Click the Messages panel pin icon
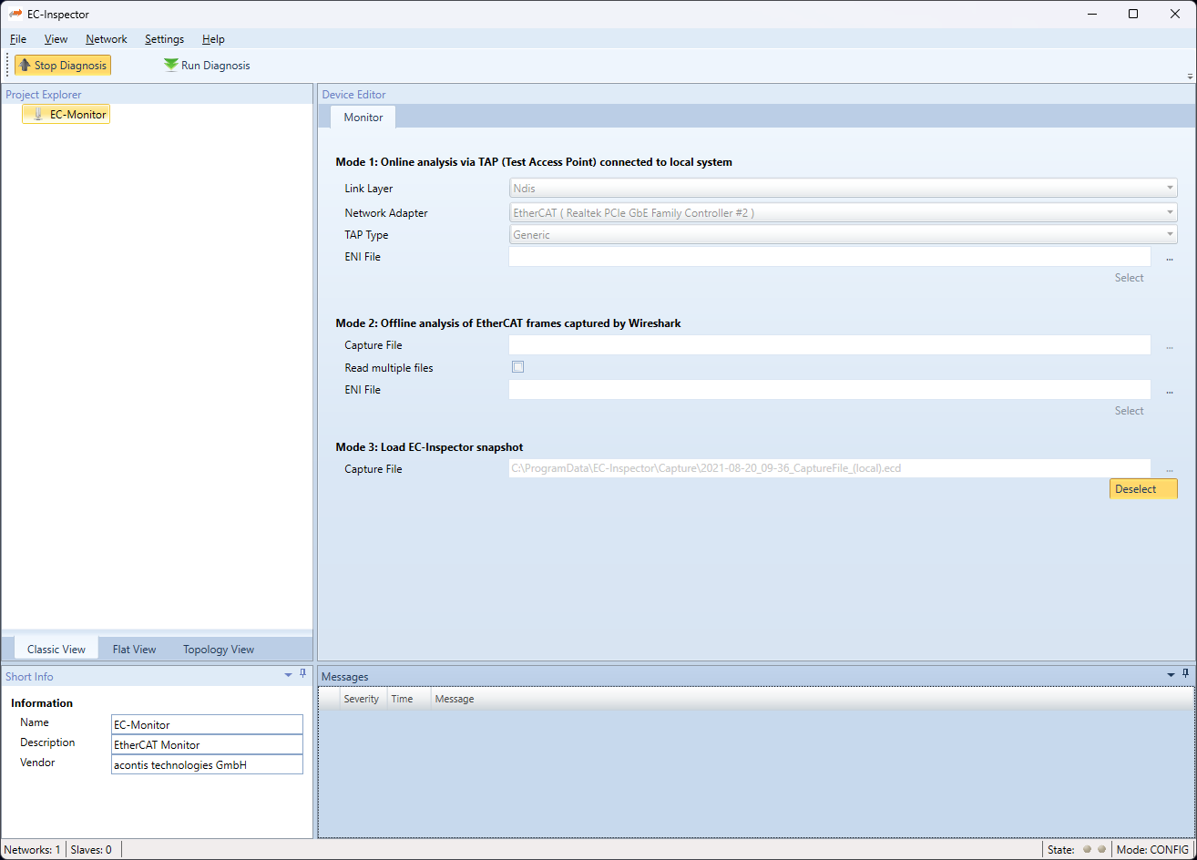The height and width of the screenshot is (860, 1197). point(1186,674)
